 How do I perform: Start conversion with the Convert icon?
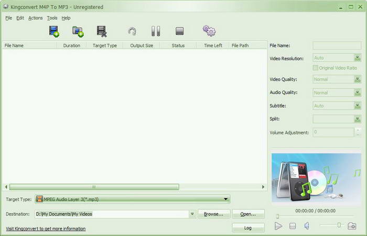[x=132, y=31]
